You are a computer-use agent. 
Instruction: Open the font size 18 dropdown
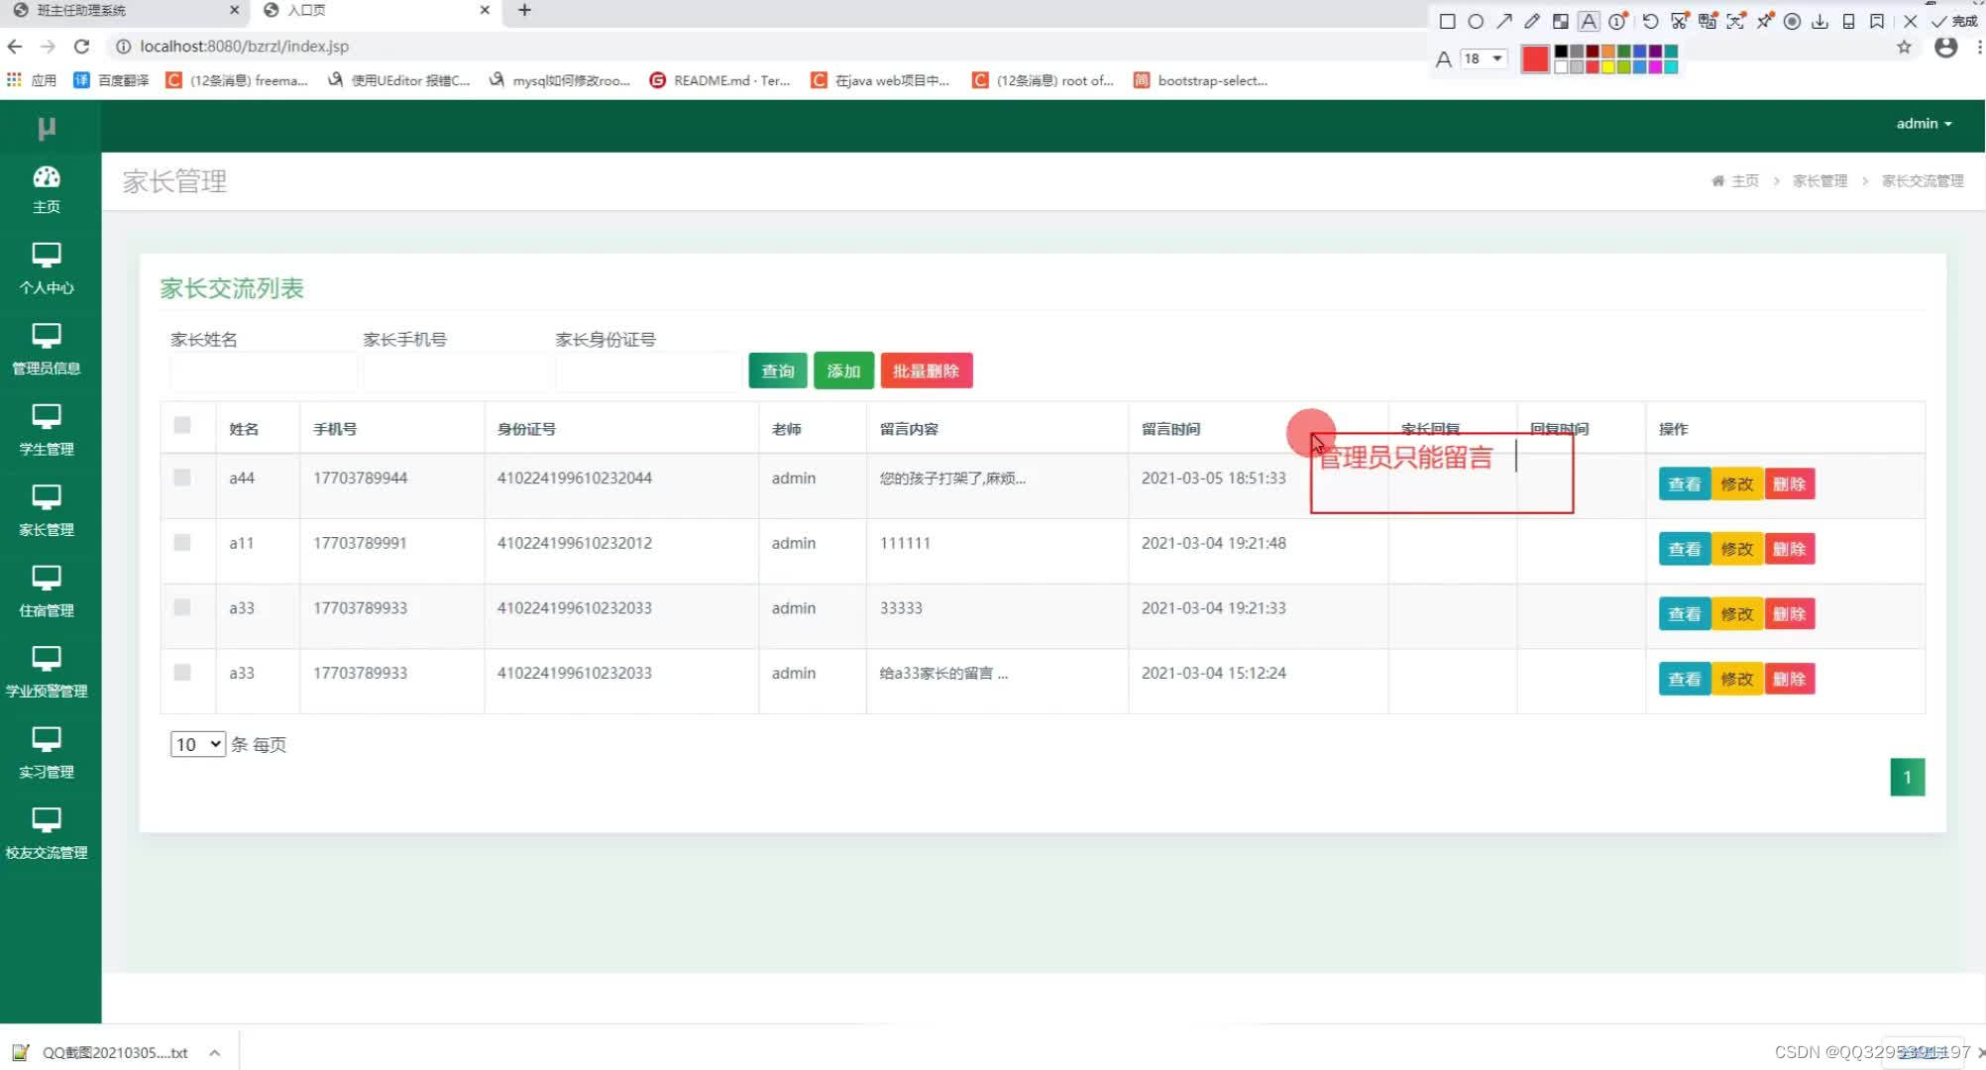click(1484, 58)
